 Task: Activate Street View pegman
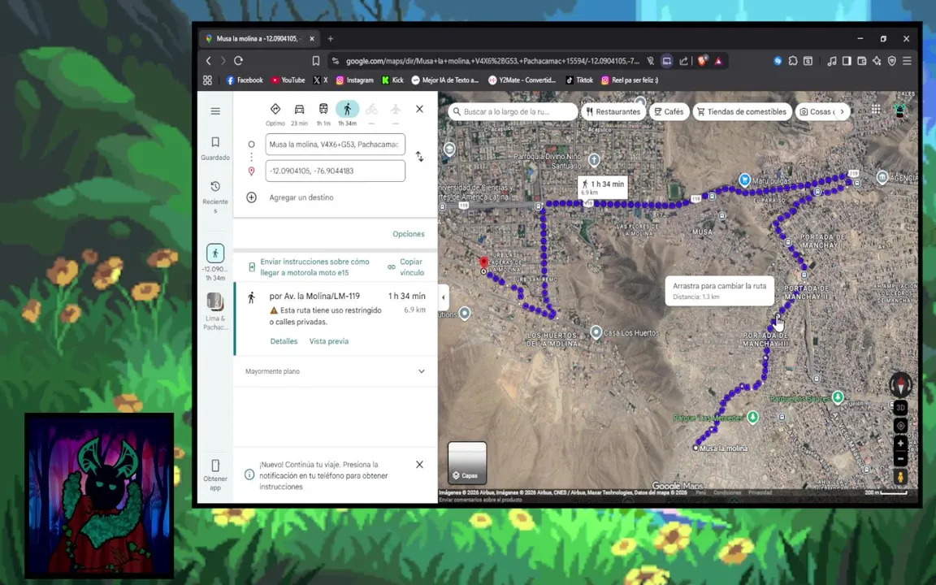(900, 477)
